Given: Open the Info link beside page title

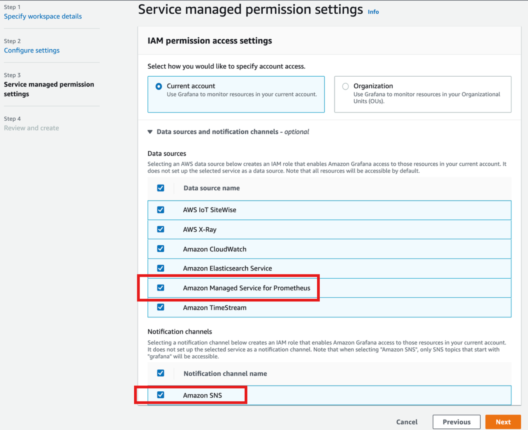Looking at the screenshot, I should pos(373,12).
